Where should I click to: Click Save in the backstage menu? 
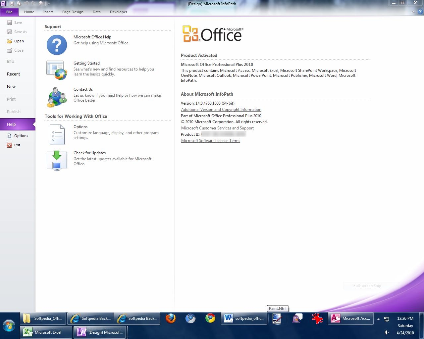pos(15,23)
